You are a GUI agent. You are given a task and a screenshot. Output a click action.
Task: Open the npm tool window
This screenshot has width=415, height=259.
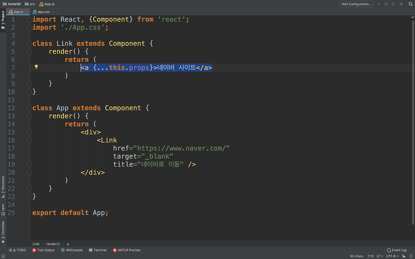[x=3, y=209]
